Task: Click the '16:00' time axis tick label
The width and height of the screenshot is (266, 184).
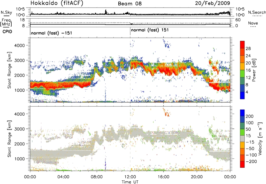Action: coord(163,177)
